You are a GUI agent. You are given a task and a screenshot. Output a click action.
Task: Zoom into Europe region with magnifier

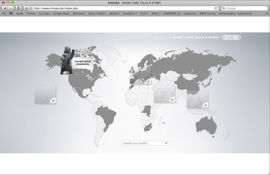(x=148, y=82)
